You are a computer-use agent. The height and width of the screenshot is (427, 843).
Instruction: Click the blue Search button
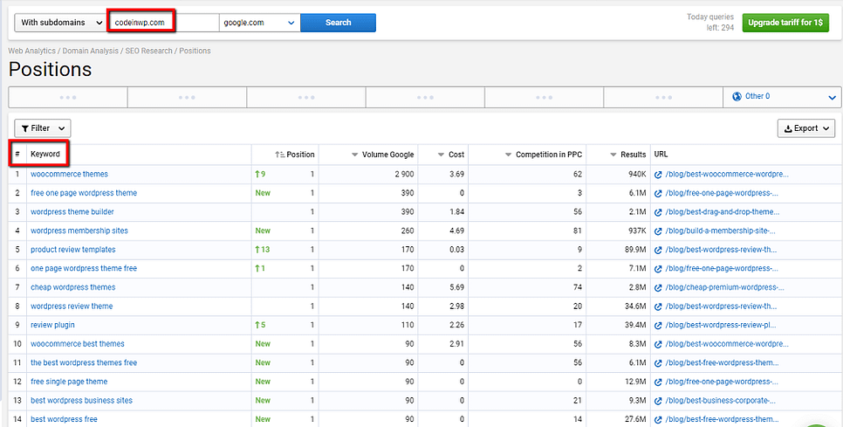pyautogui.click(x=338, y=23)
